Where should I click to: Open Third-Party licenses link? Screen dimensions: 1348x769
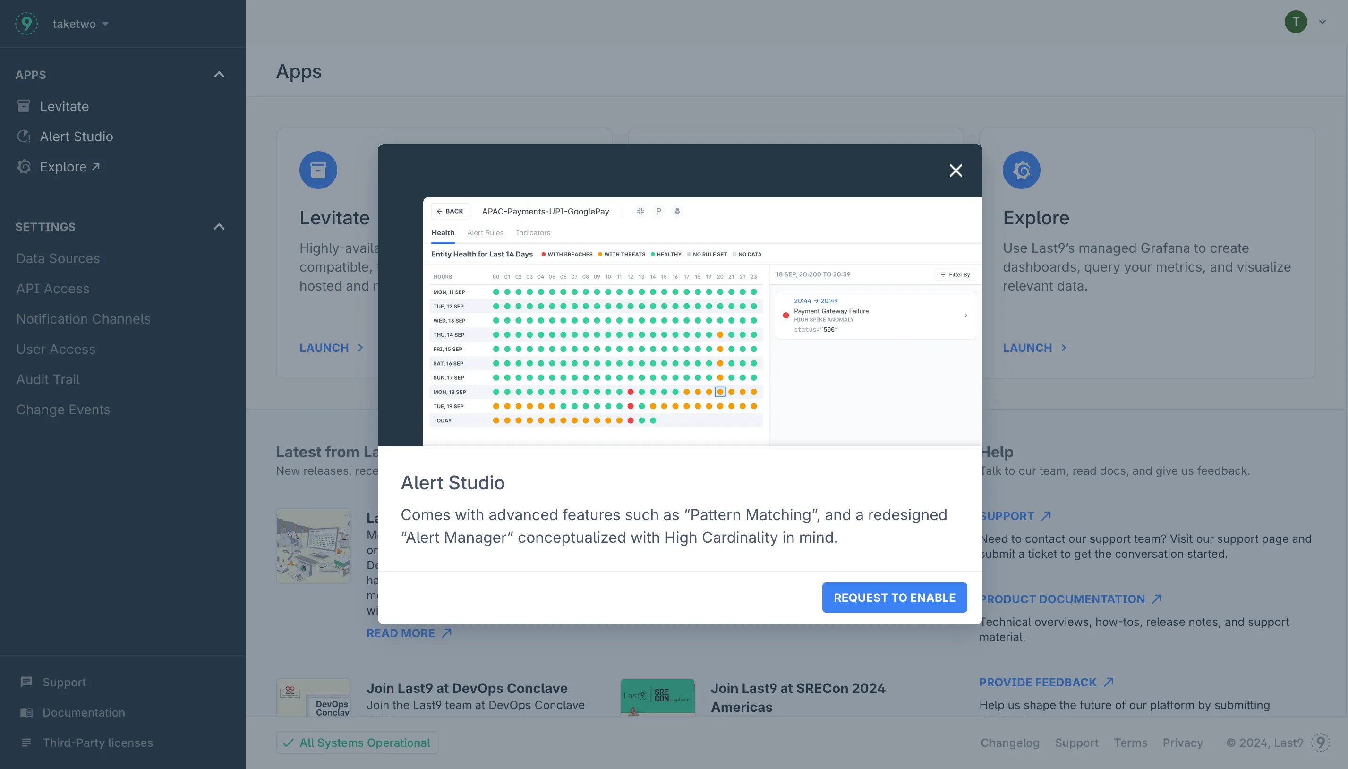click(x=98, y=743)
